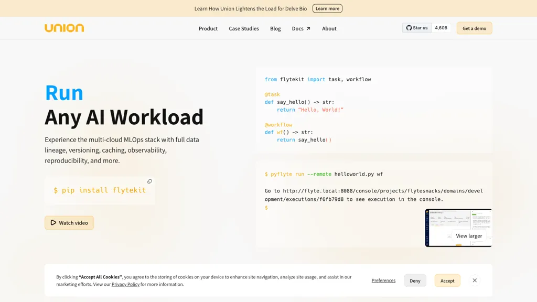
Task: Click the Star us button
Action: 416,28
